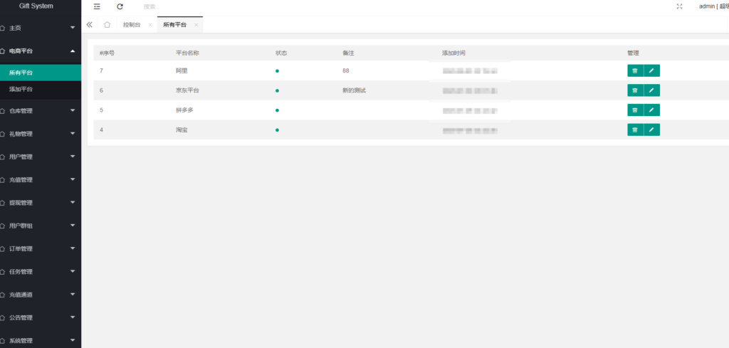Open 添加平台 in the sidebar

pyautogui.click(x=21, y=90)
